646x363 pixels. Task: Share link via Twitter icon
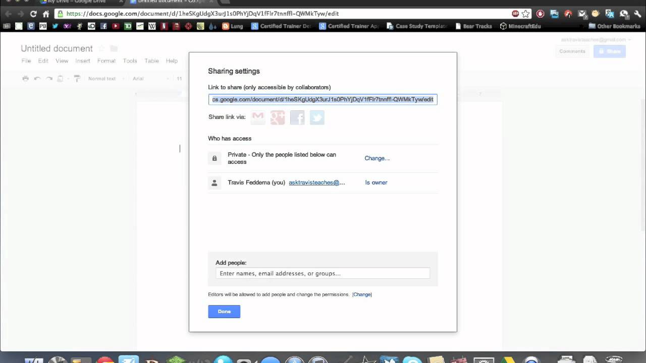[317, 117]
